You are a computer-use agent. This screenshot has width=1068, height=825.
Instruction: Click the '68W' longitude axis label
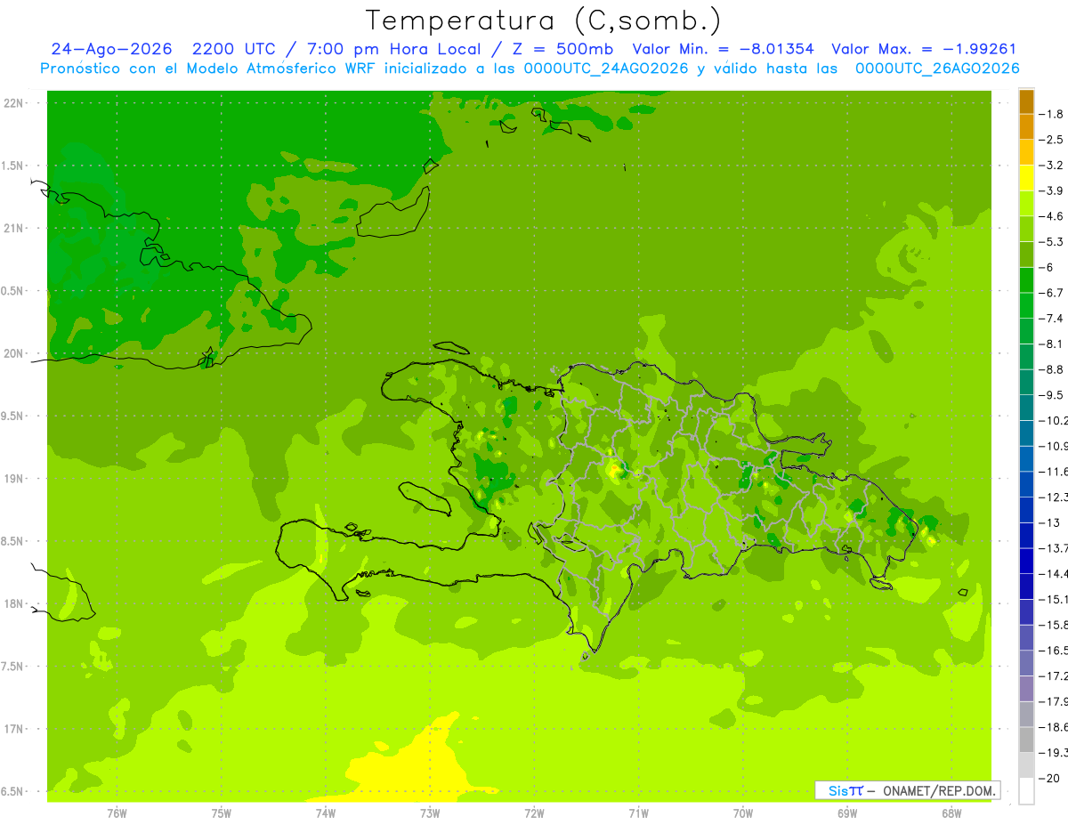click(x=951, y=813)
